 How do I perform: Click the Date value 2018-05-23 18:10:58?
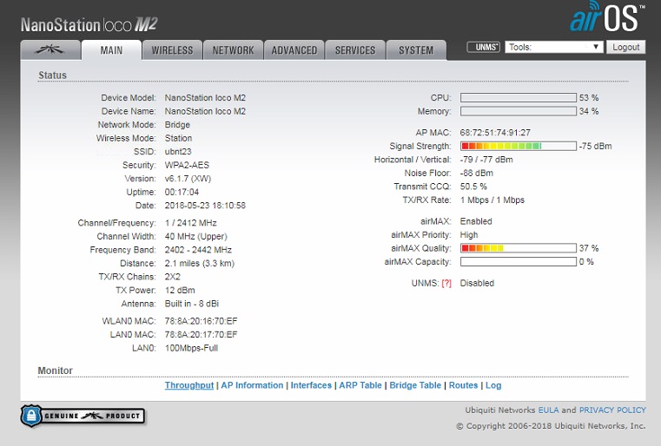[x=205, y=206]
